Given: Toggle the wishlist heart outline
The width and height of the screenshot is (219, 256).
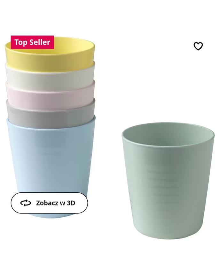Looking at the screenshot, I should click(198, 46).
